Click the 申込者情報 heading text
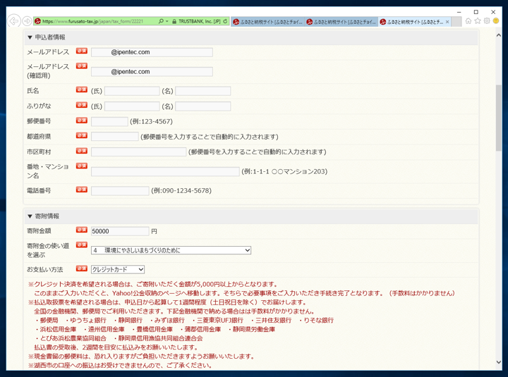This screenshot has width=508, height=377. coord(50,37)
